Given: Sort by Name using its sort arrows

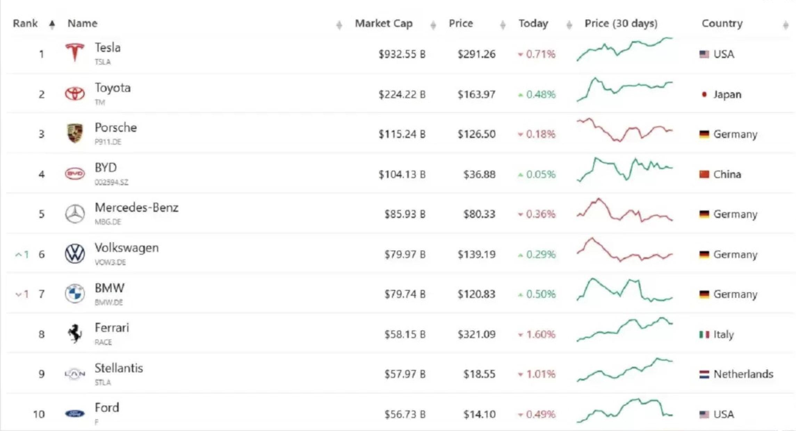Looking at the screenshot, I should tap(339, 25).
